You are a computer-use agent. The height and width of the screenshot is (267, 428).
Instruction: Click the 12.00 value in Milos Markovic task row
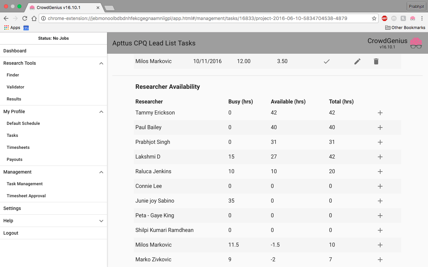click(x=244, y=61)
